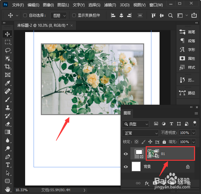Click align top edges icon
Viewport: 201px width, 194px height.
tap(154, 15)
